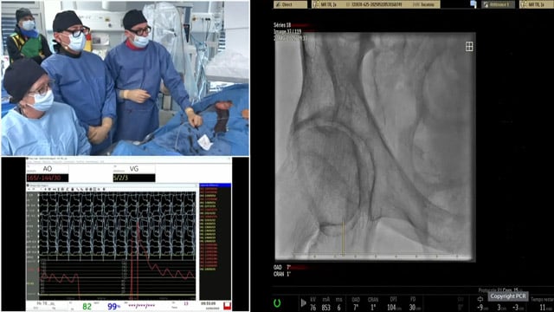Screen dimensions: 554x312
Task: Select the gray reference tab in viewer top bar
Action: (x=499, y=4)
